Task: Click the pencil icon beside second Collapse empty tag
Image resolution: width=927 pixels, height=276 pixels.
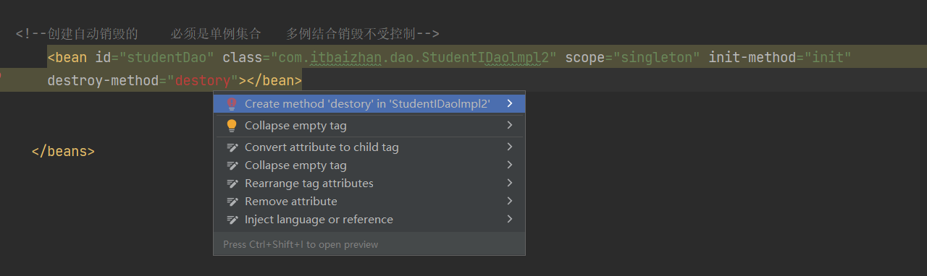Action: pyautogui.click(x=232, y=165)
